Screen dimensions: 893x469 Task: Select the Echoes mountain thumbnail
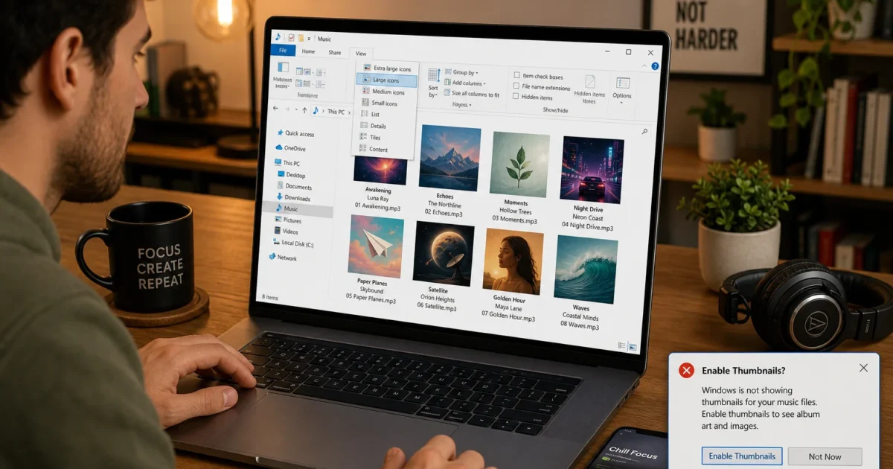[x=449, y=158]
